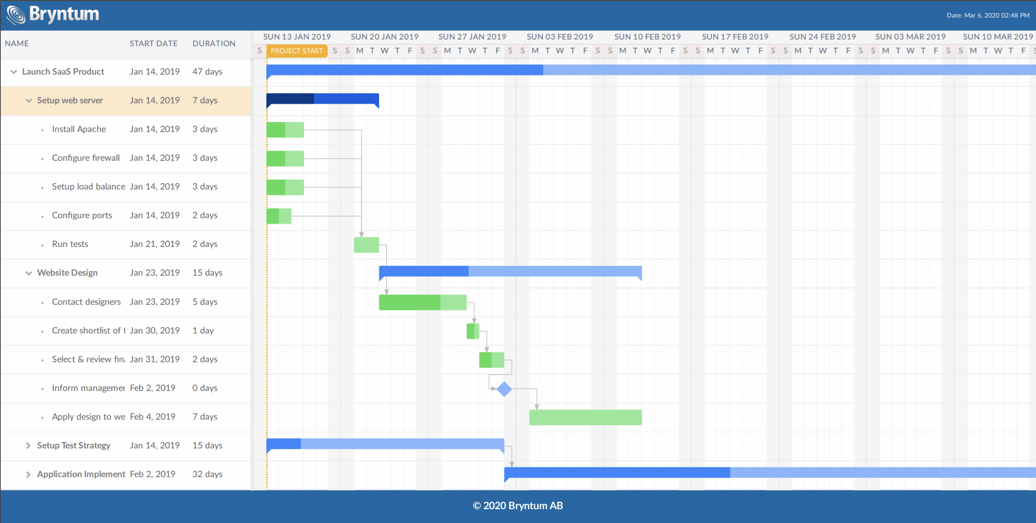Select the Inform management milestone diamond

pyautogui.click(x=504, y=389)
